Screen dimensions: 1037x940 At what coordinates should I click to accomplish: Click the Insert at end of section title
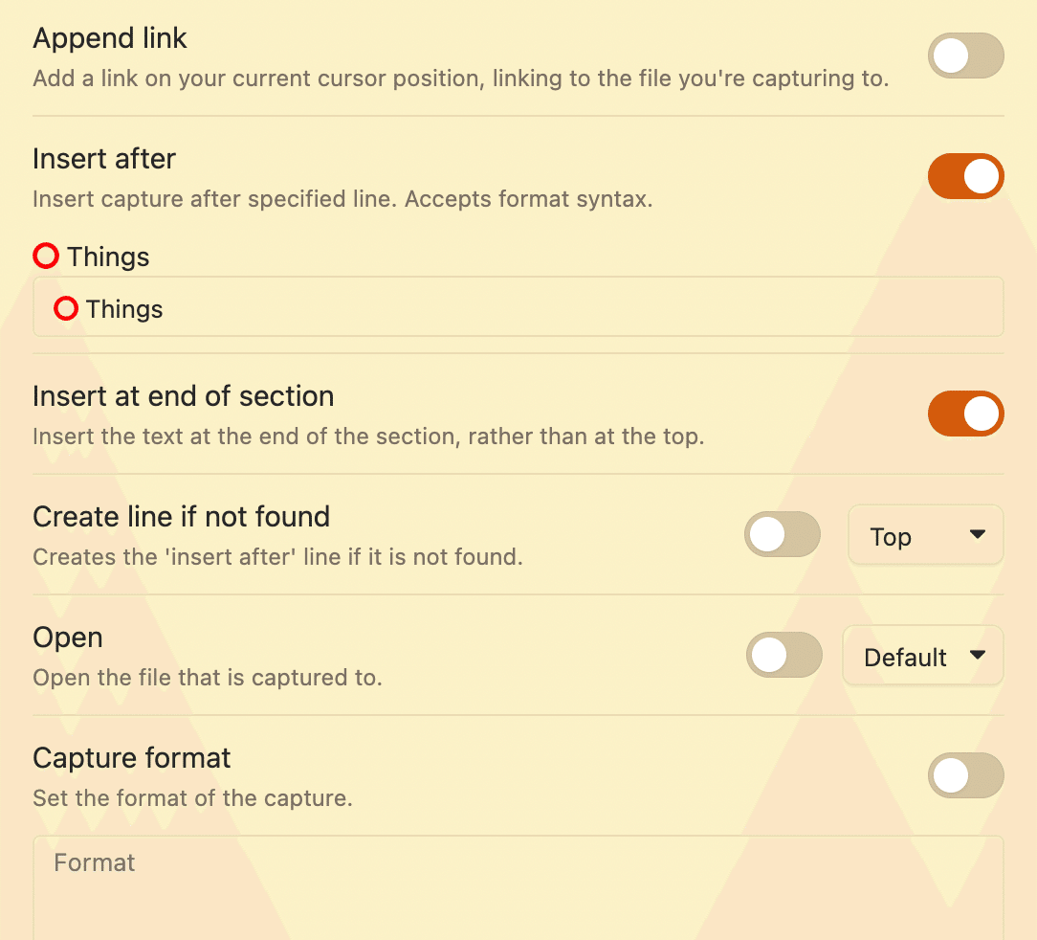[183, 396]
